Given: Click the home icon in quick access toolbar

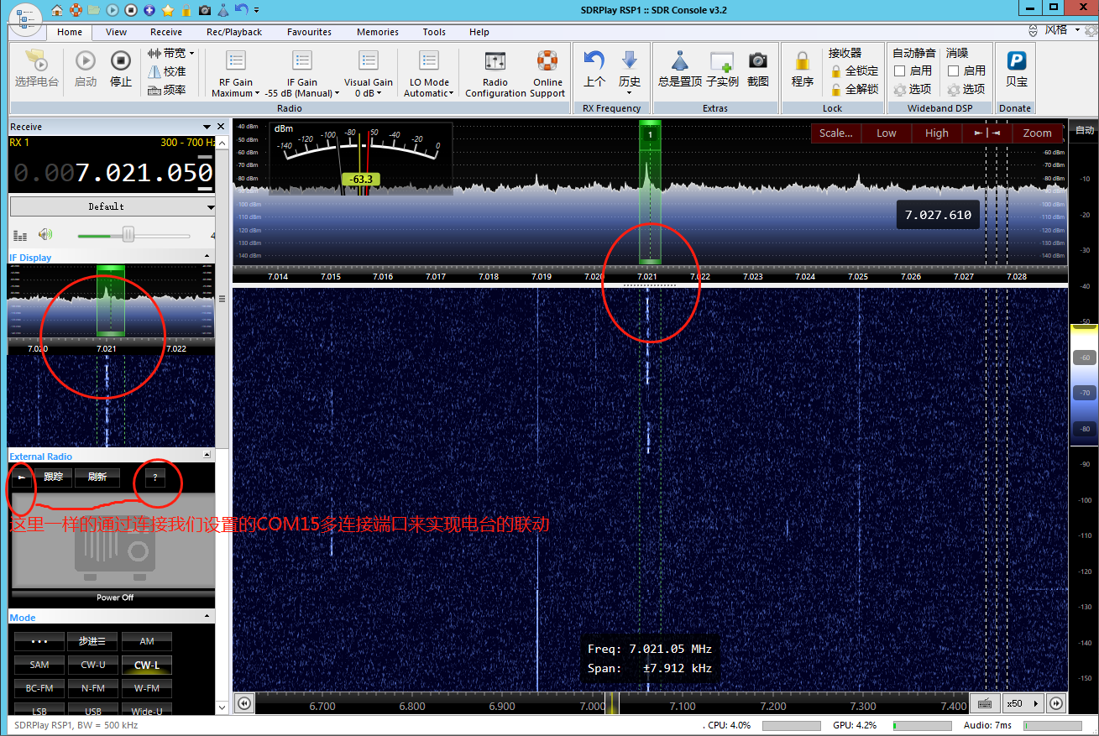Looking at the screenshot, I should (56, 10).
